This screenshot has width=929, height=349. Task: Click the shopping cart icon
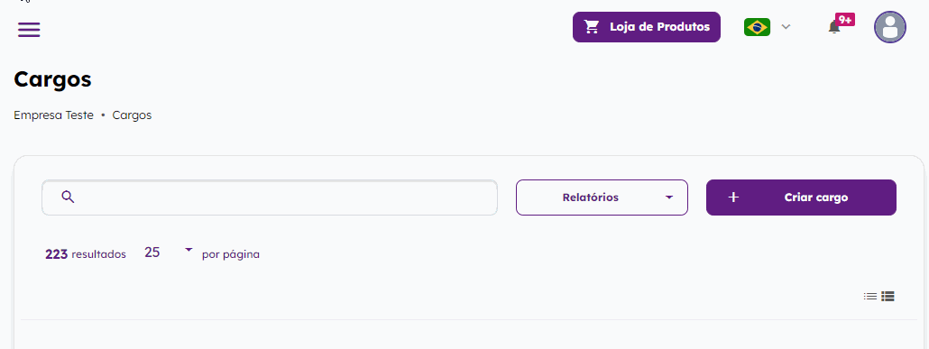click(592, 27)
